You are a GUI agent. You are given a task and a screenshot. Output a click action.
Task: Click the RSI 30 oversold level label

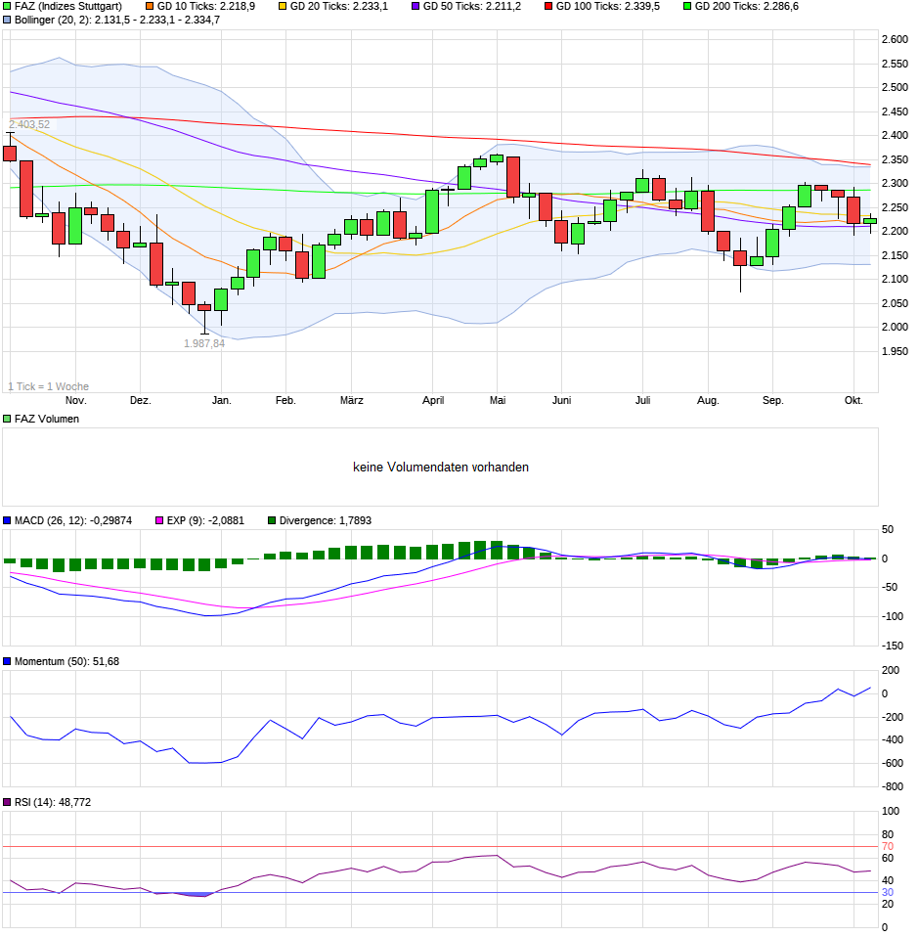[x=888, y=892]
